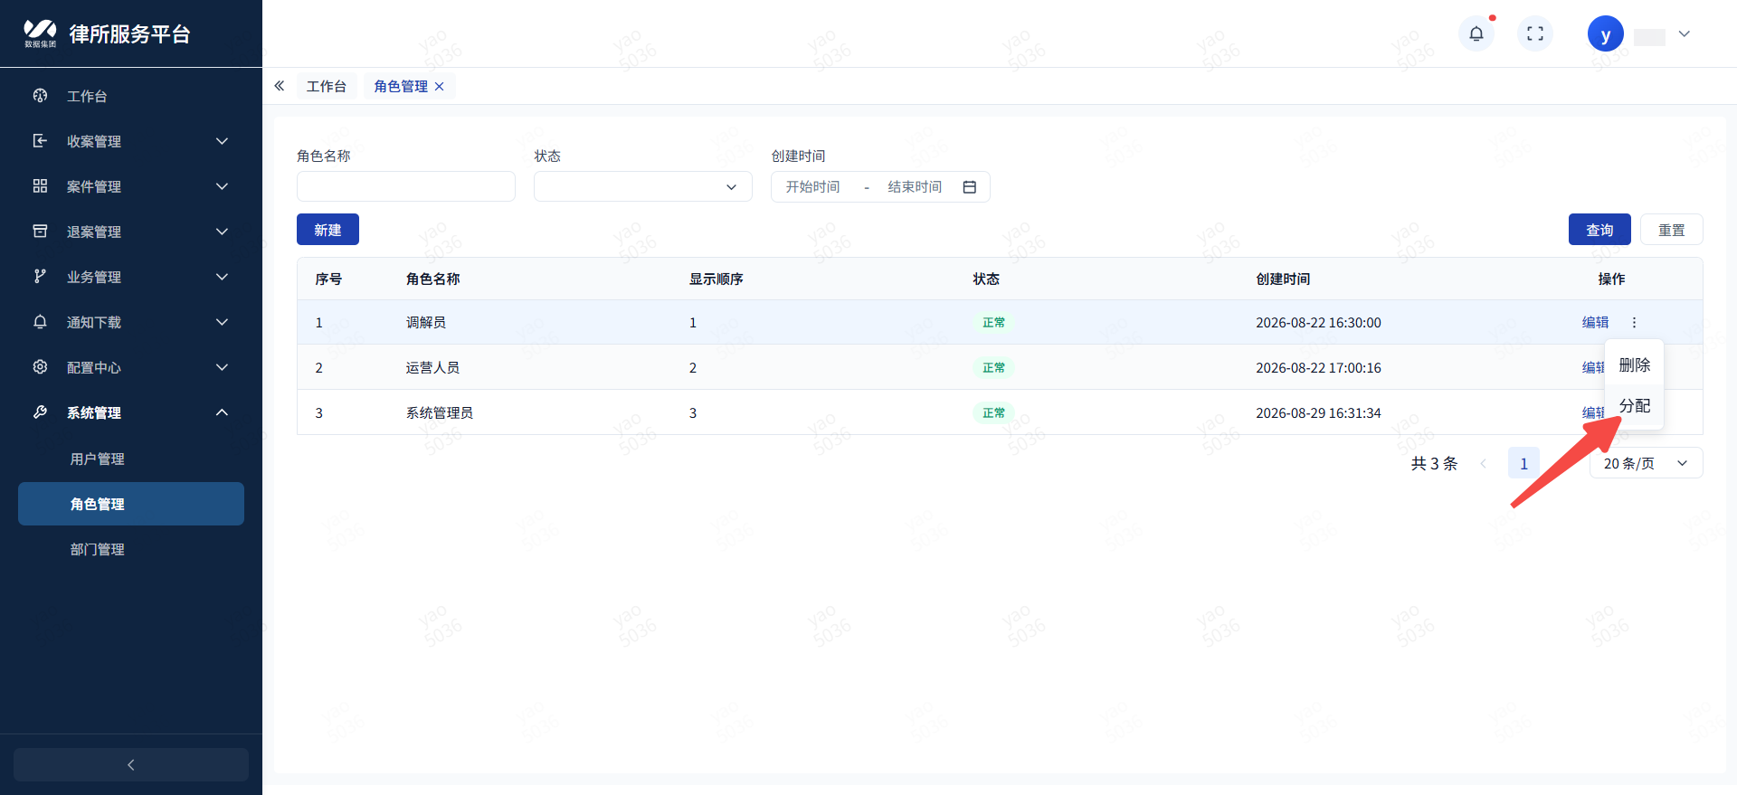Open the notification bell icon
Viewport: 1737px width, 795px height.
[1476, 34]
